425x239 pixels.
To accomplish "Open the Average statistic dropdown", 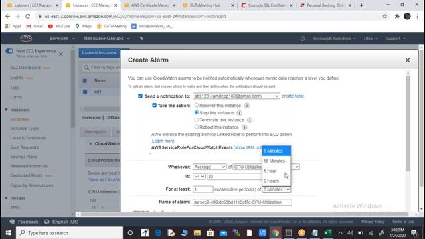I will [210, 167].
